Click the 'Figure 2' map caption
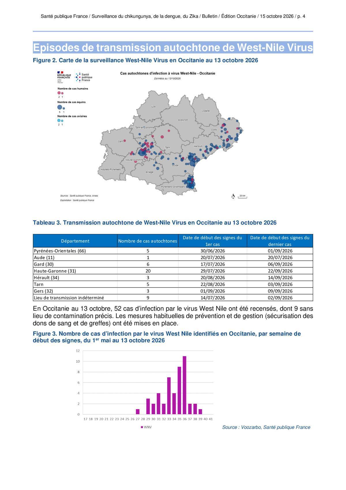The image size is (346, 490). point(146,60)
